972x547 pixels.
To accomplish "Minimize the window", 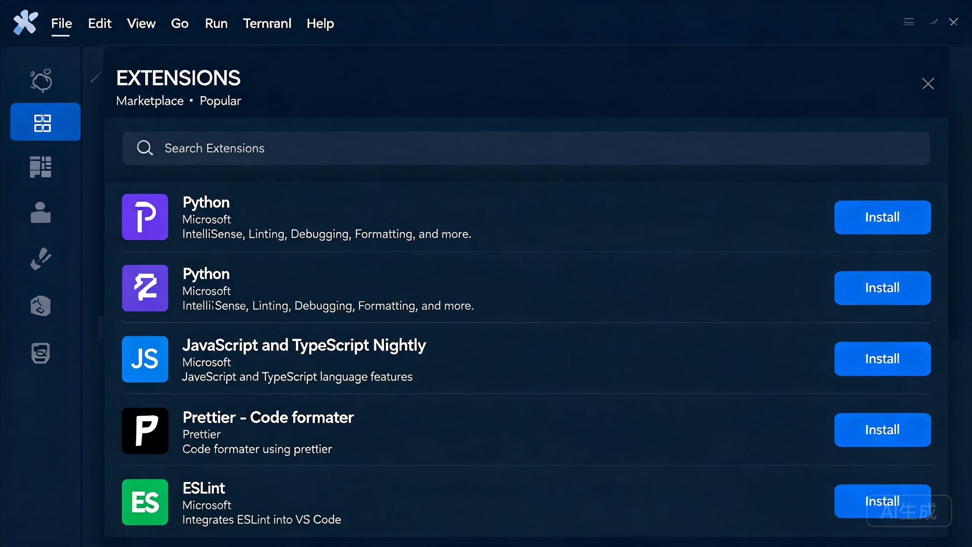I will [x=933, y=22].
